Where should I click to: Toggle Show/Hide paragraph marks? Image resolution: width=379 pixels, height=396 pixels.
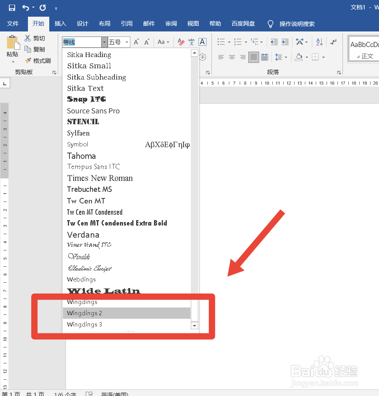point(334,42)
